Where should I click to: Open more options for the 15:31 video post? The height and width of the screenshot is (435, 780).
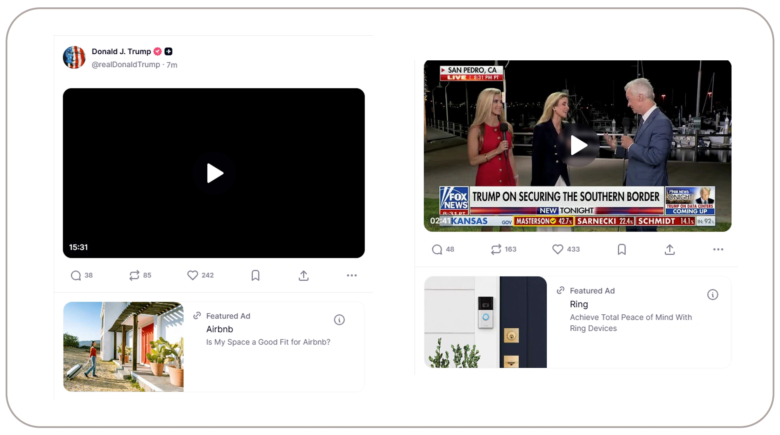pyautogui.click(x=352, y=275)
